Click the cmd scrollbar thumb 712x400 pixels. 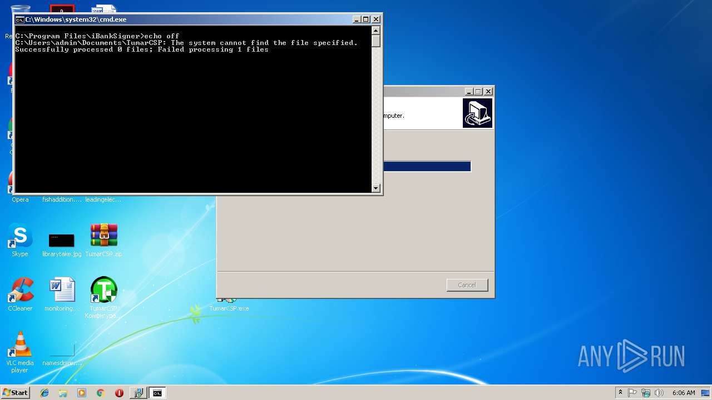click(x=376, y=41)
